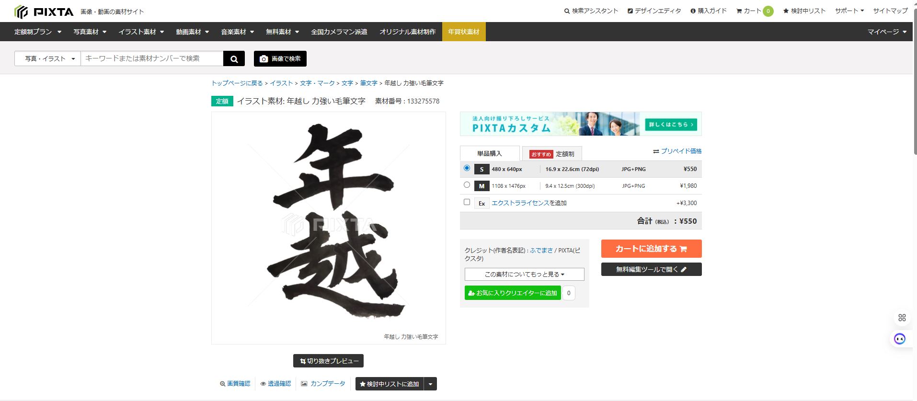917x401 pixels.
Task: Focus the keyword search input field
Action: pyautogui.click(x=152, y=58)
